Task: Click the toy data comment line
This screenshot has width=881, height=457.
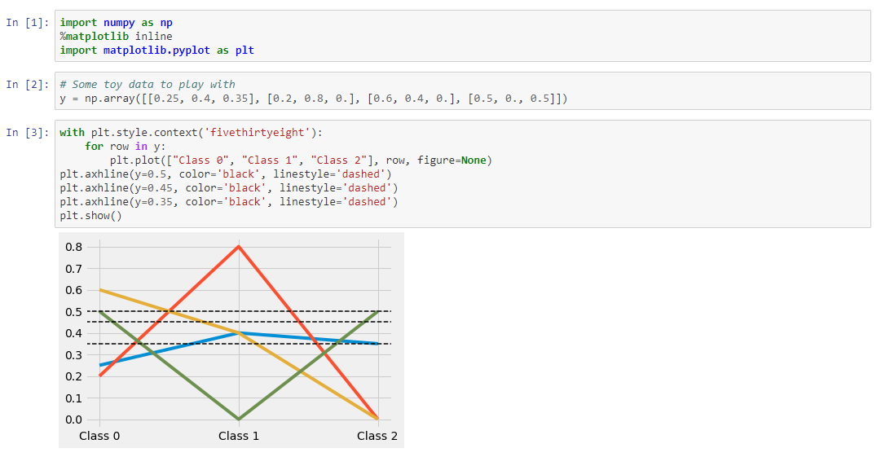Action: [147, 85]
